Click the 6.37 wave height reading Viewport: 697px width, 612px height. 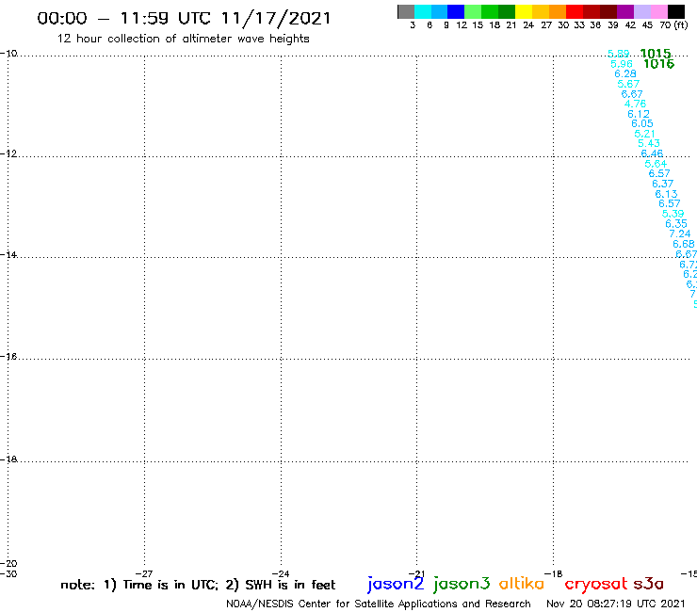pos(662,184)
